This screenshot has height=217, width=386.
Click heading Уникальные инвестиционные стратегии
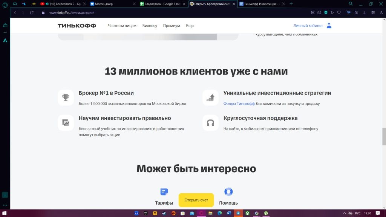coord(277,93)
